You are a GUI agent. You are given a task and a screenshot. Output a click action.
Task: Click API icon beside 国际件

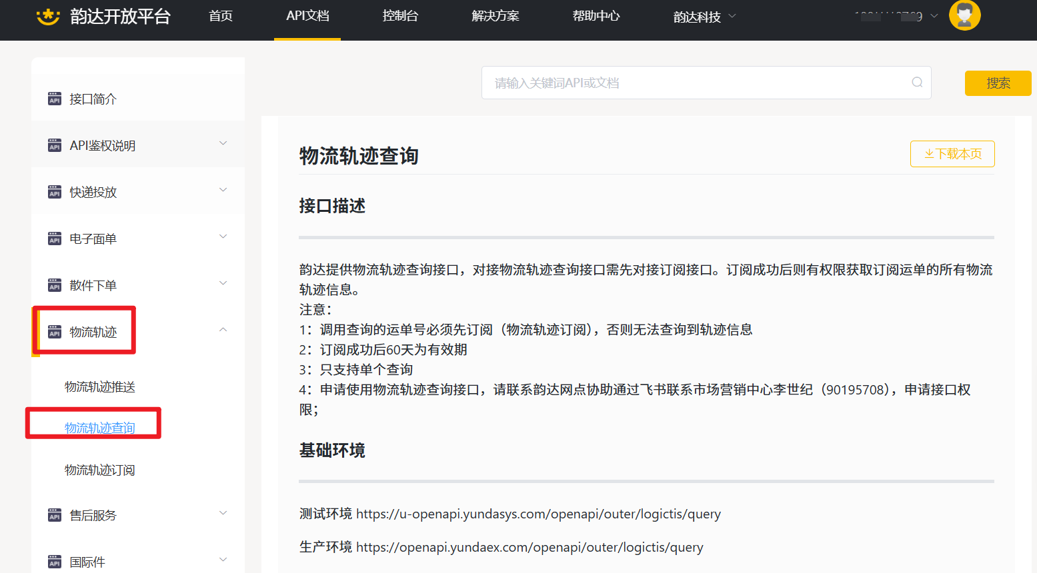tap(55, 562)
